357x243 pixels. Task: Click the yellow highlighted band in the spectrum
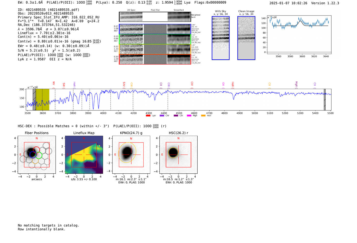43,100
